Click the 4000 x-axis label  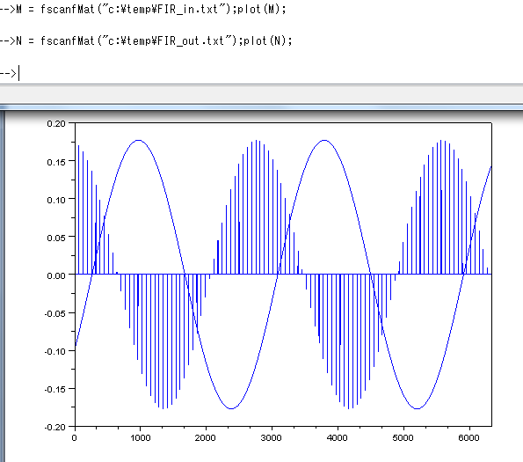338,438
